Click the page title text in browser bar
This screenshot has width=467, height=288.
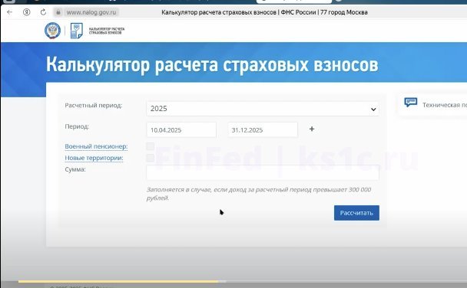pyautogui.click(x=264, y=12)
